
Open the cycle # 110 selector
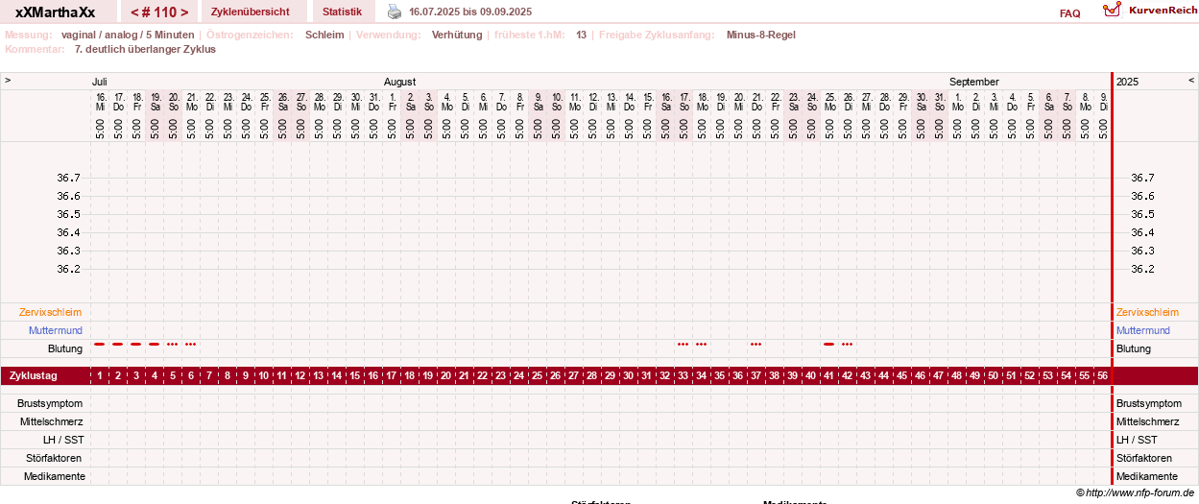[x=159, y=12]
